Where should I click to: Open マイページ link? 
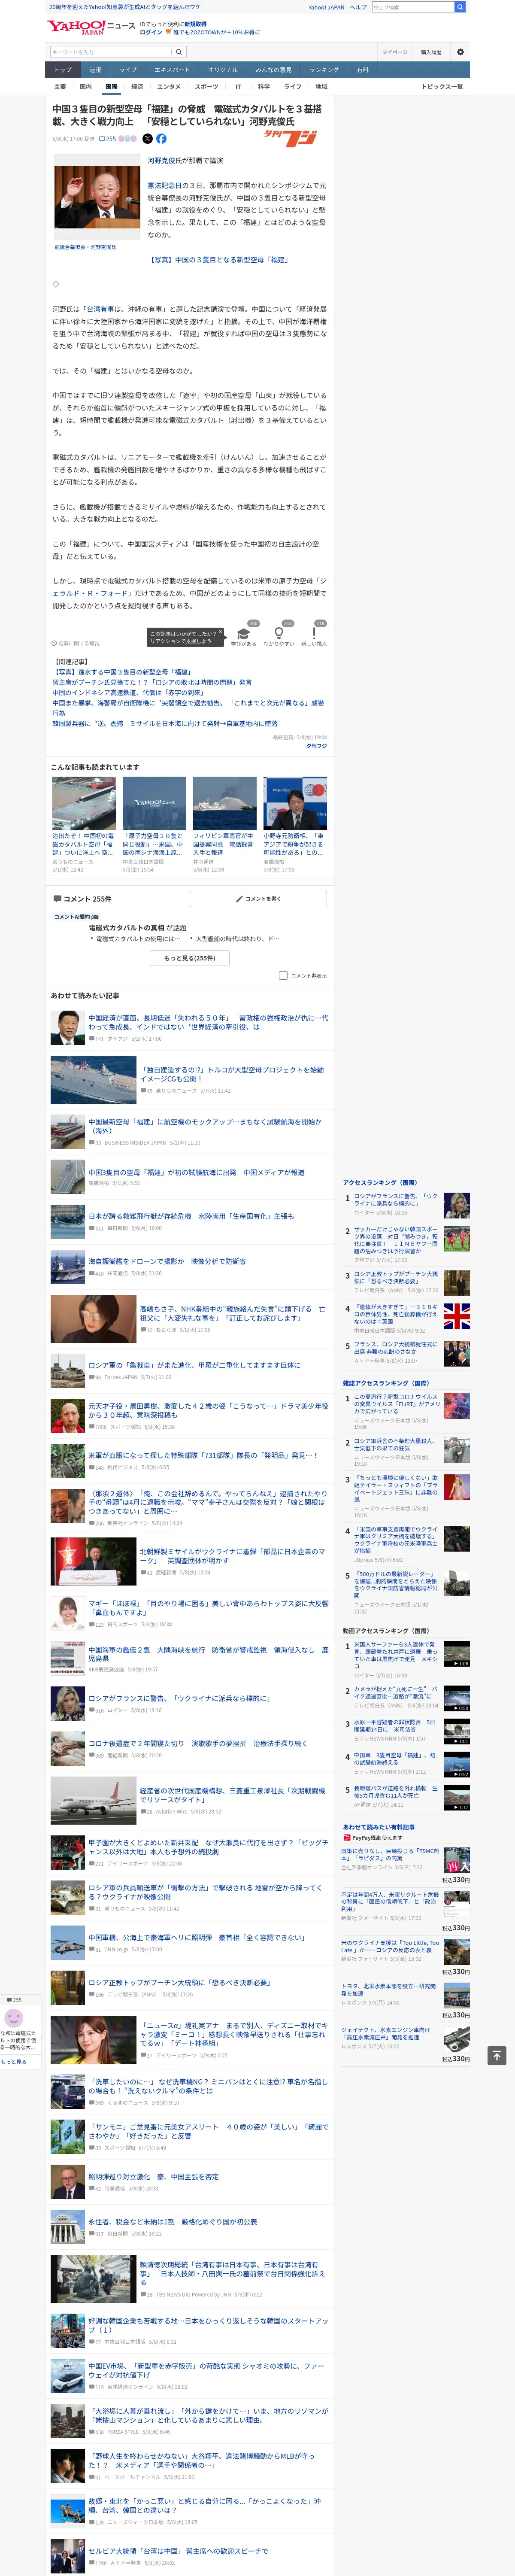coord(394,52)
